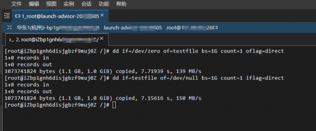Open the 编辑 (Edit) menu
This screenshot has height=131, width=316.
(x=34, y=4)
